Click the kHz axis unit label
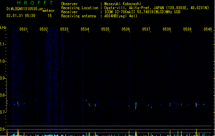This screenshot has height=136, width=215. 3,28
